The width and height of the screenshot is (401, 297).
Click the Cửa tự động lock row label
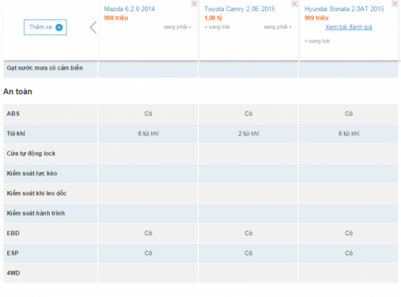31,153
